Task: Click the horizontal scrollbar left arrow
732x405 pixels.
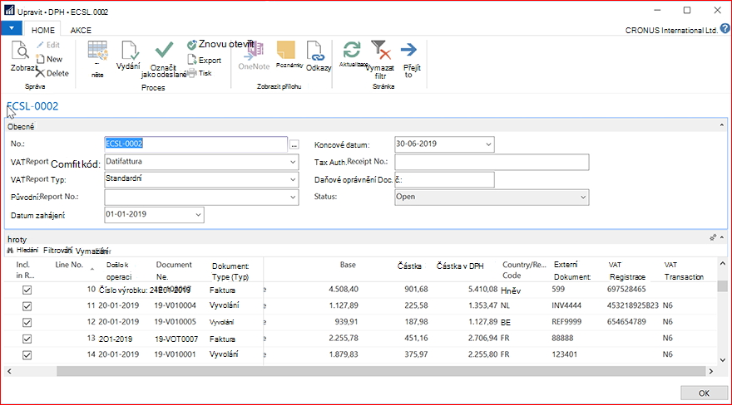Action: pos(9,371)
